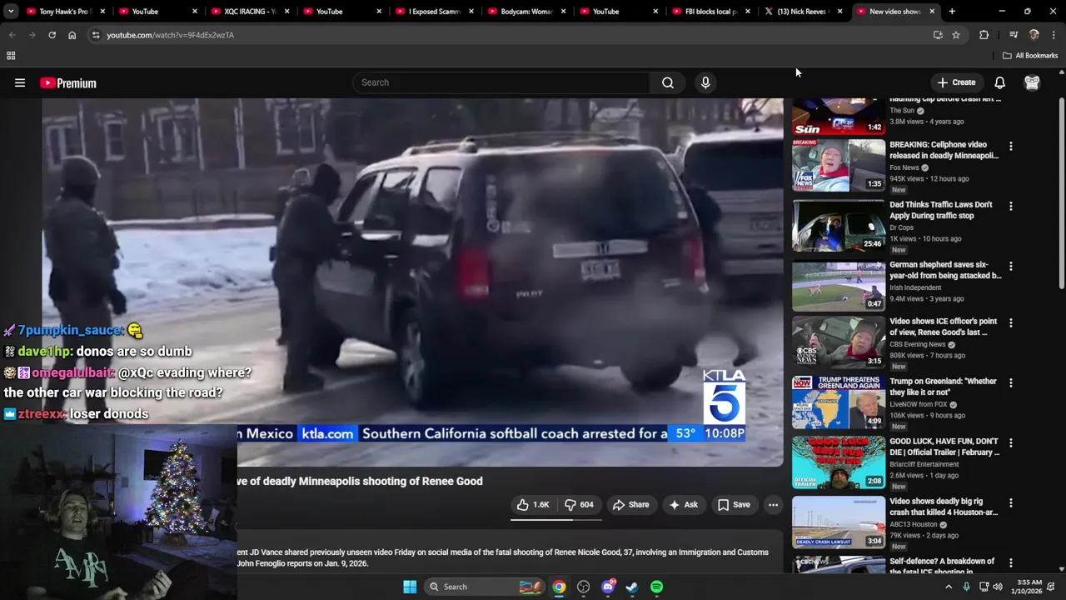This screenshot has width=1066, height=600.
Task: Like the video (1.6K)
Action: click(533, 505)
